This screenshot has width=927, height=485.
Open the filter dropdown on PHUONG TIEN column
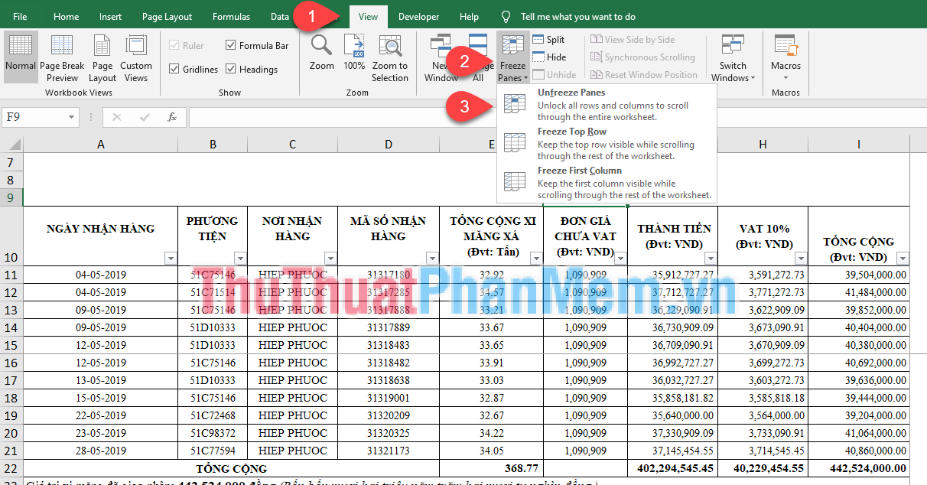239,259
